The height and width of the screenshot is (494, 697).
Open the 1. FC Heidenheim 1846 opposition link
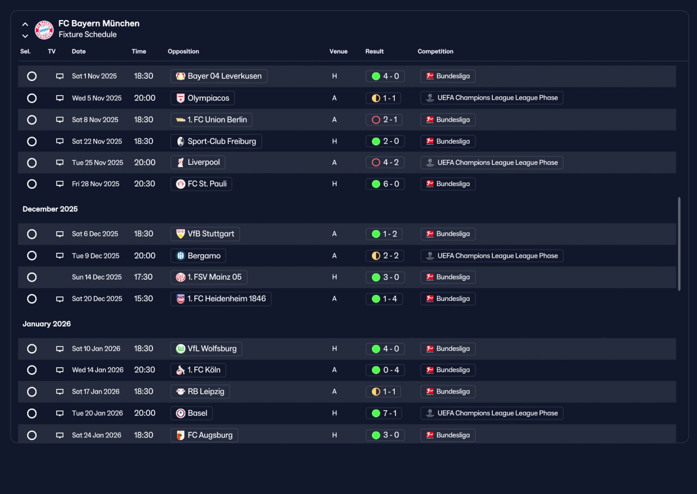tap(221, 299)
